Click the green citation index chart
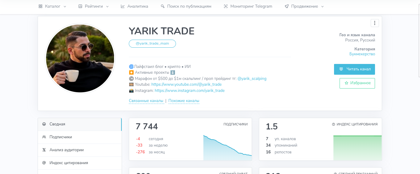The width and height of the screenshot is (420, 174). [357, 148]
